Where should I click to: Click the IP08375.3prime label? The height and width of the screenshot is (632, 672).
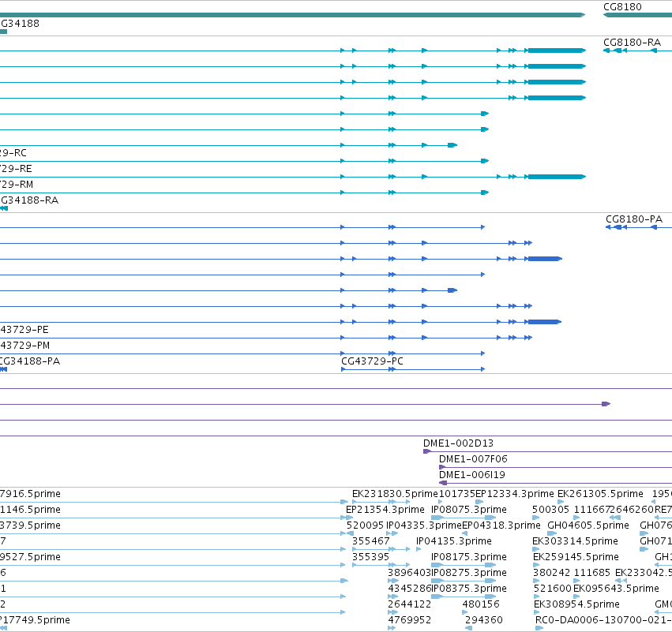[x=469, y=589]
